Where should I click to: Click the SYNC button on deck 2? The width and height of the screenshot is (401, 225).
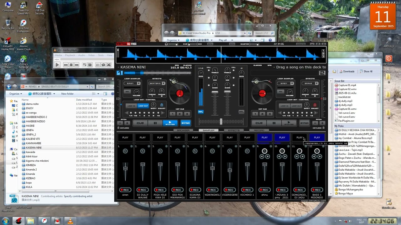click(304, 123)
